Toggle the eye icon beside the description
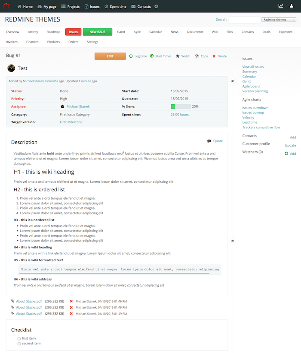 tap(233, 241)
